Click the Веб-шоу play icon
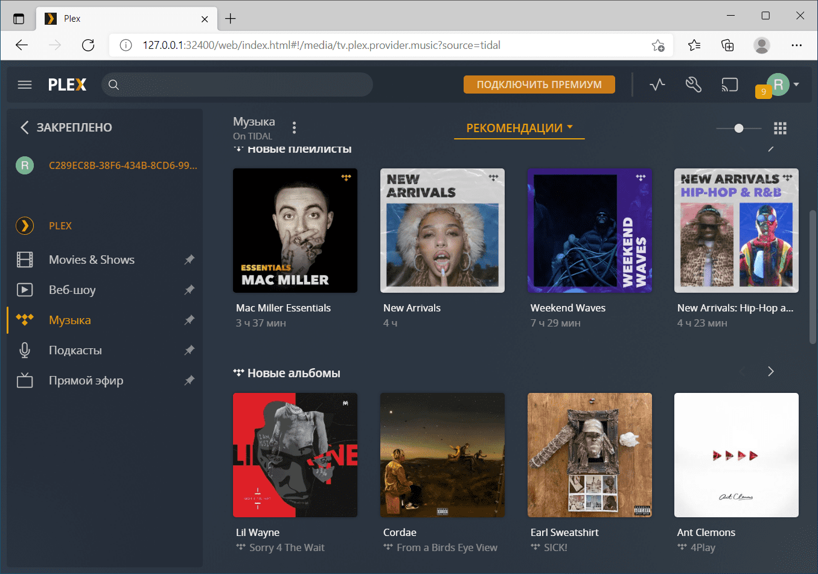The height and width of the screenshot is (574, 818). [x=25, y=290]
